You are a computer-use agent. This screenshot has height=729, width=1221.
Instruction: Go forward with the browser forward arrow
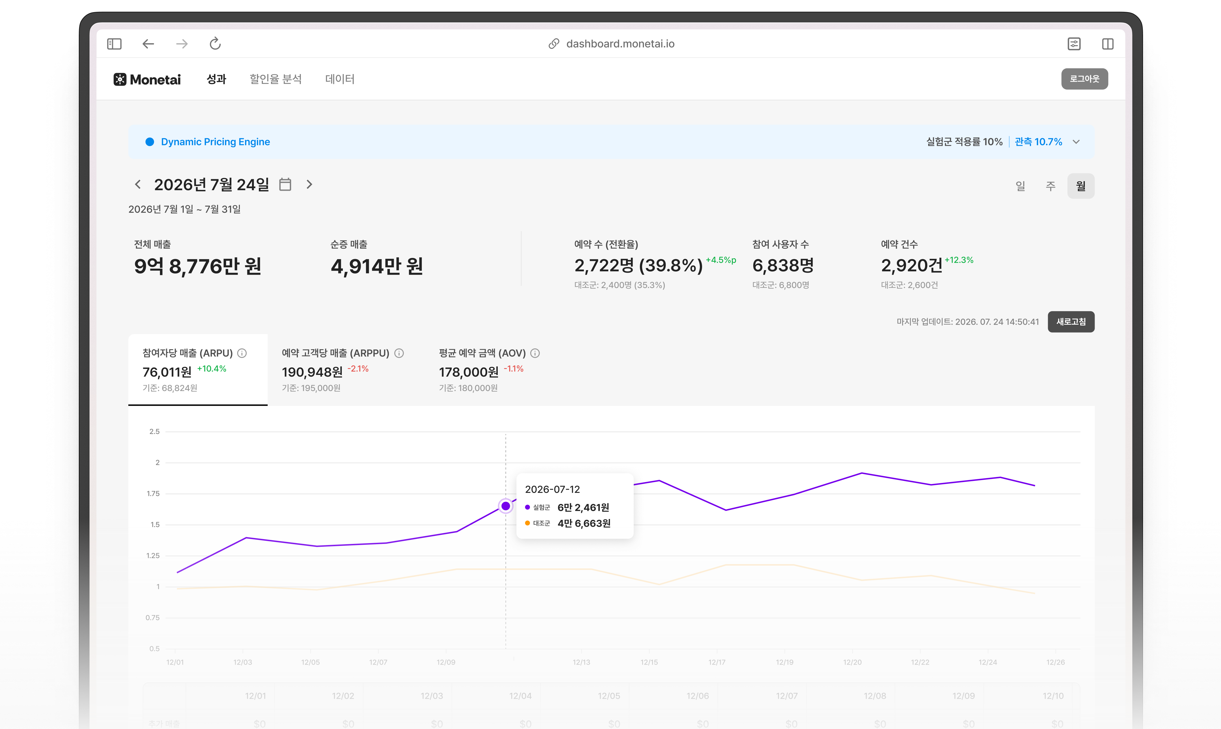tap(182, 44)
